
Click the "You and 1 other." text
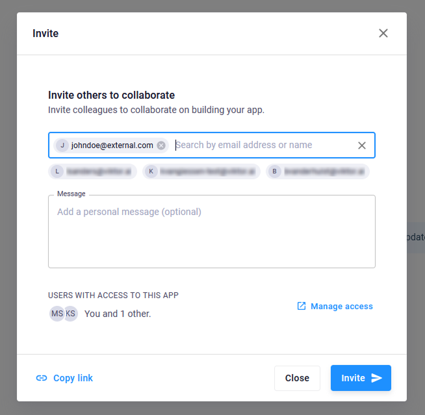tap(118, 314)
